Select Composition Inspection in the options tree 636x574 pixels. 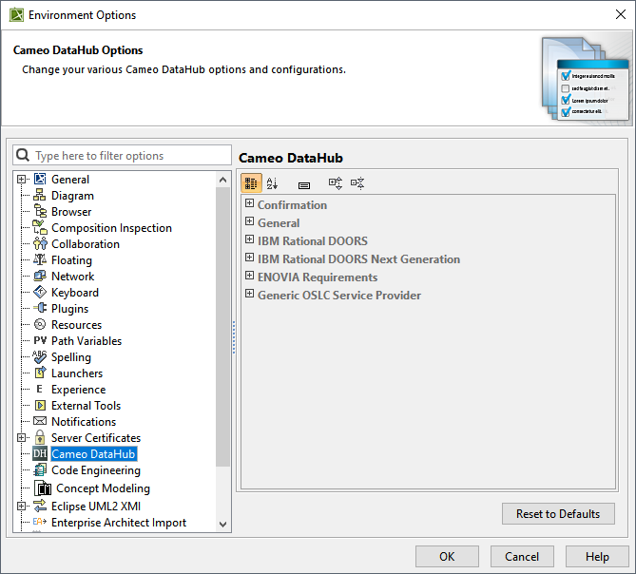click(x=111, y=228)
